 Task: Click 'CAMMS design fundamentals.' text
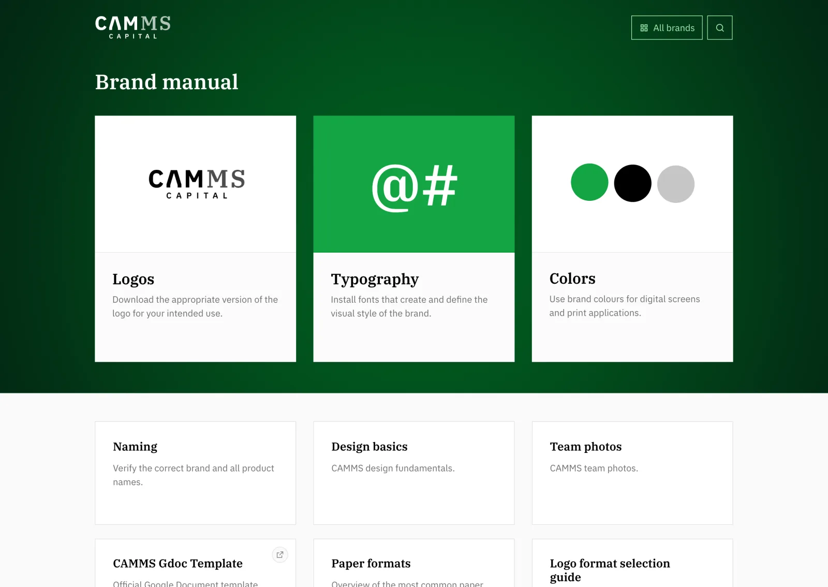coord(393,468)
